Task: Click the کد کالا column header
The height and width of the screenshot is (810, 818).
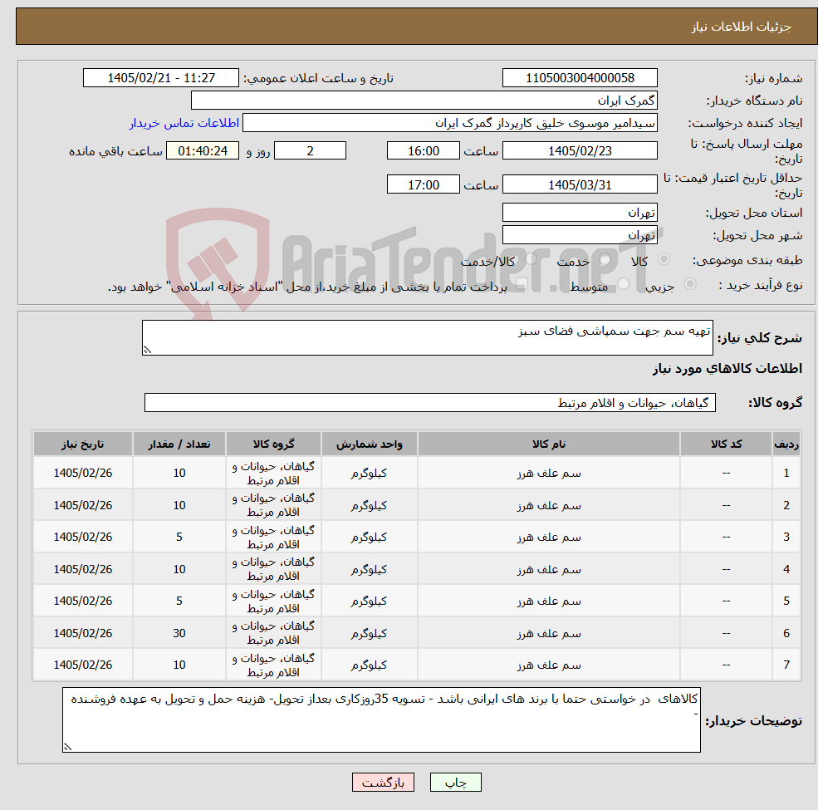Action: click(x=726, y=444)
